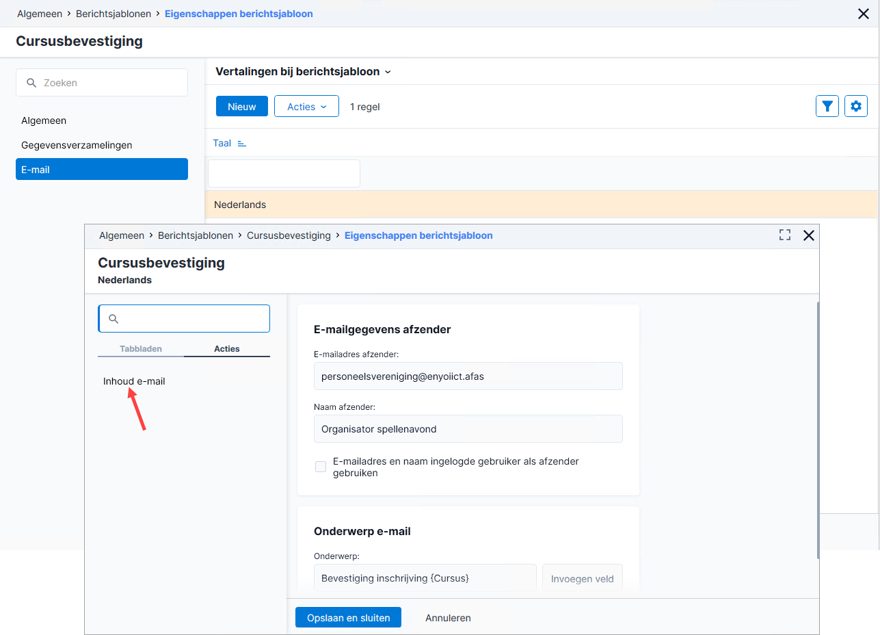Click the Naam afzender input field

[x=468, y=429]
